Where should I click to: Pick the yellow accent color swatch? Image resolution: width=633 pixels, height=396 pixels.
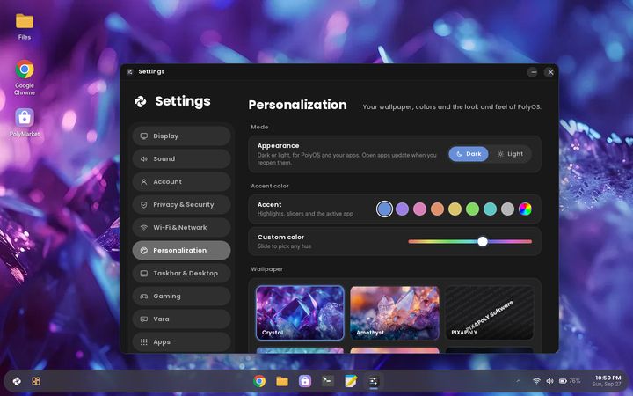[x=455, y=209]
